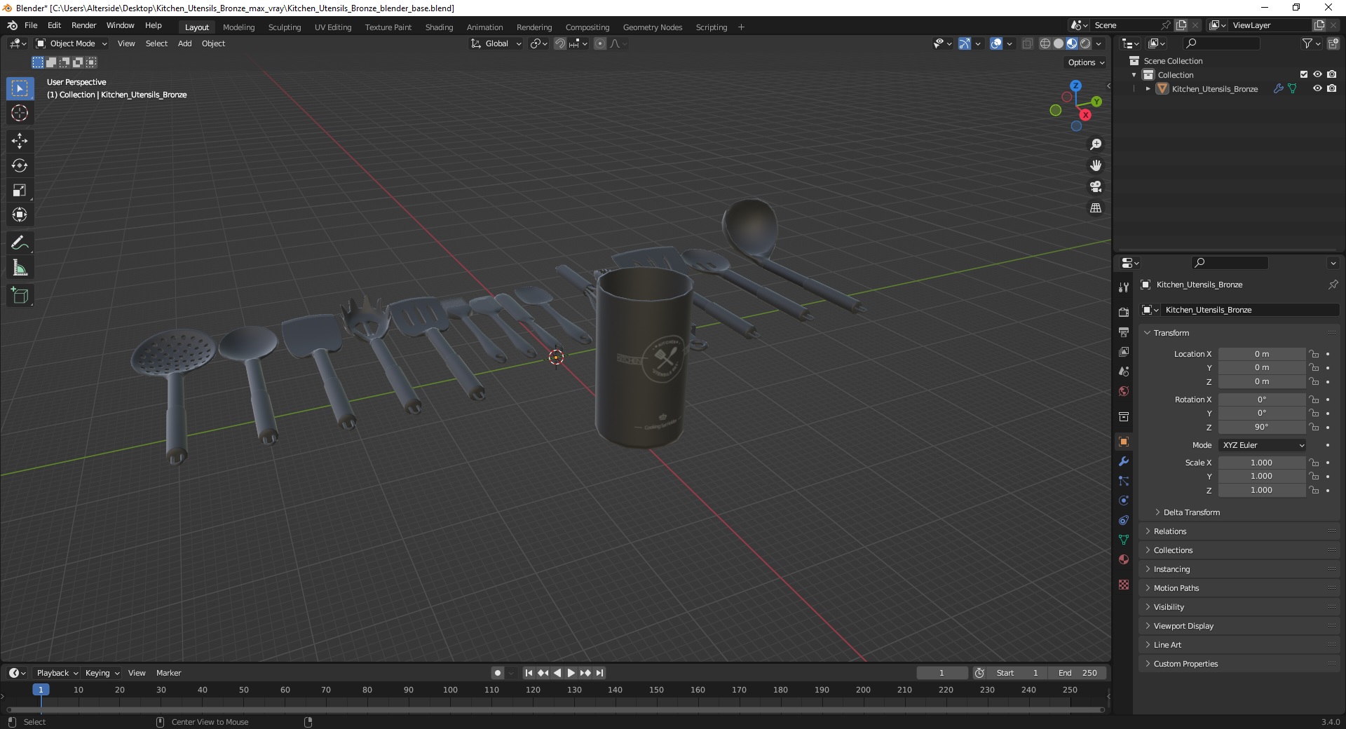Click Scale X value field

click(1261, 463)
